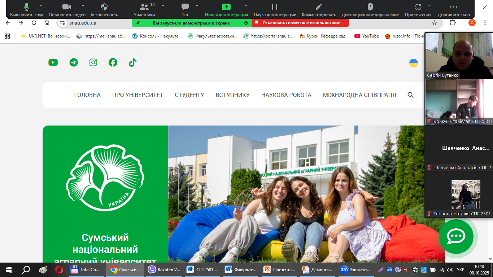Click the red stop sharing button
The image size is (493, 277).
point(300,23)
